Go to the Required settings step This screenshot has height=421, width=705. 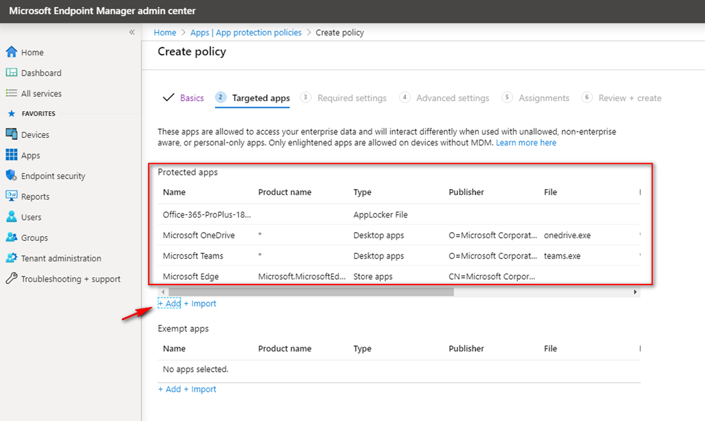(352, 98)
